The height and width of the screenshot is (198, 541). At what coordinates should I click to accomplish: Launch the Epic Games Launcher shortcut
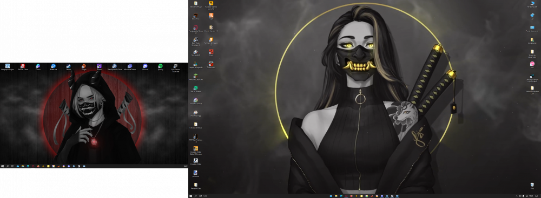(176, 68)
